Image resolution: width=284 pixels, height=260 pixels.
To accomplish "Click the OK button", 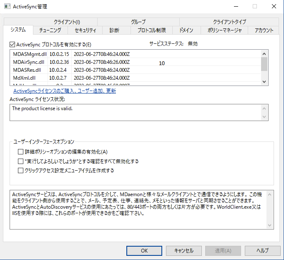I will (x=144, y=251).
